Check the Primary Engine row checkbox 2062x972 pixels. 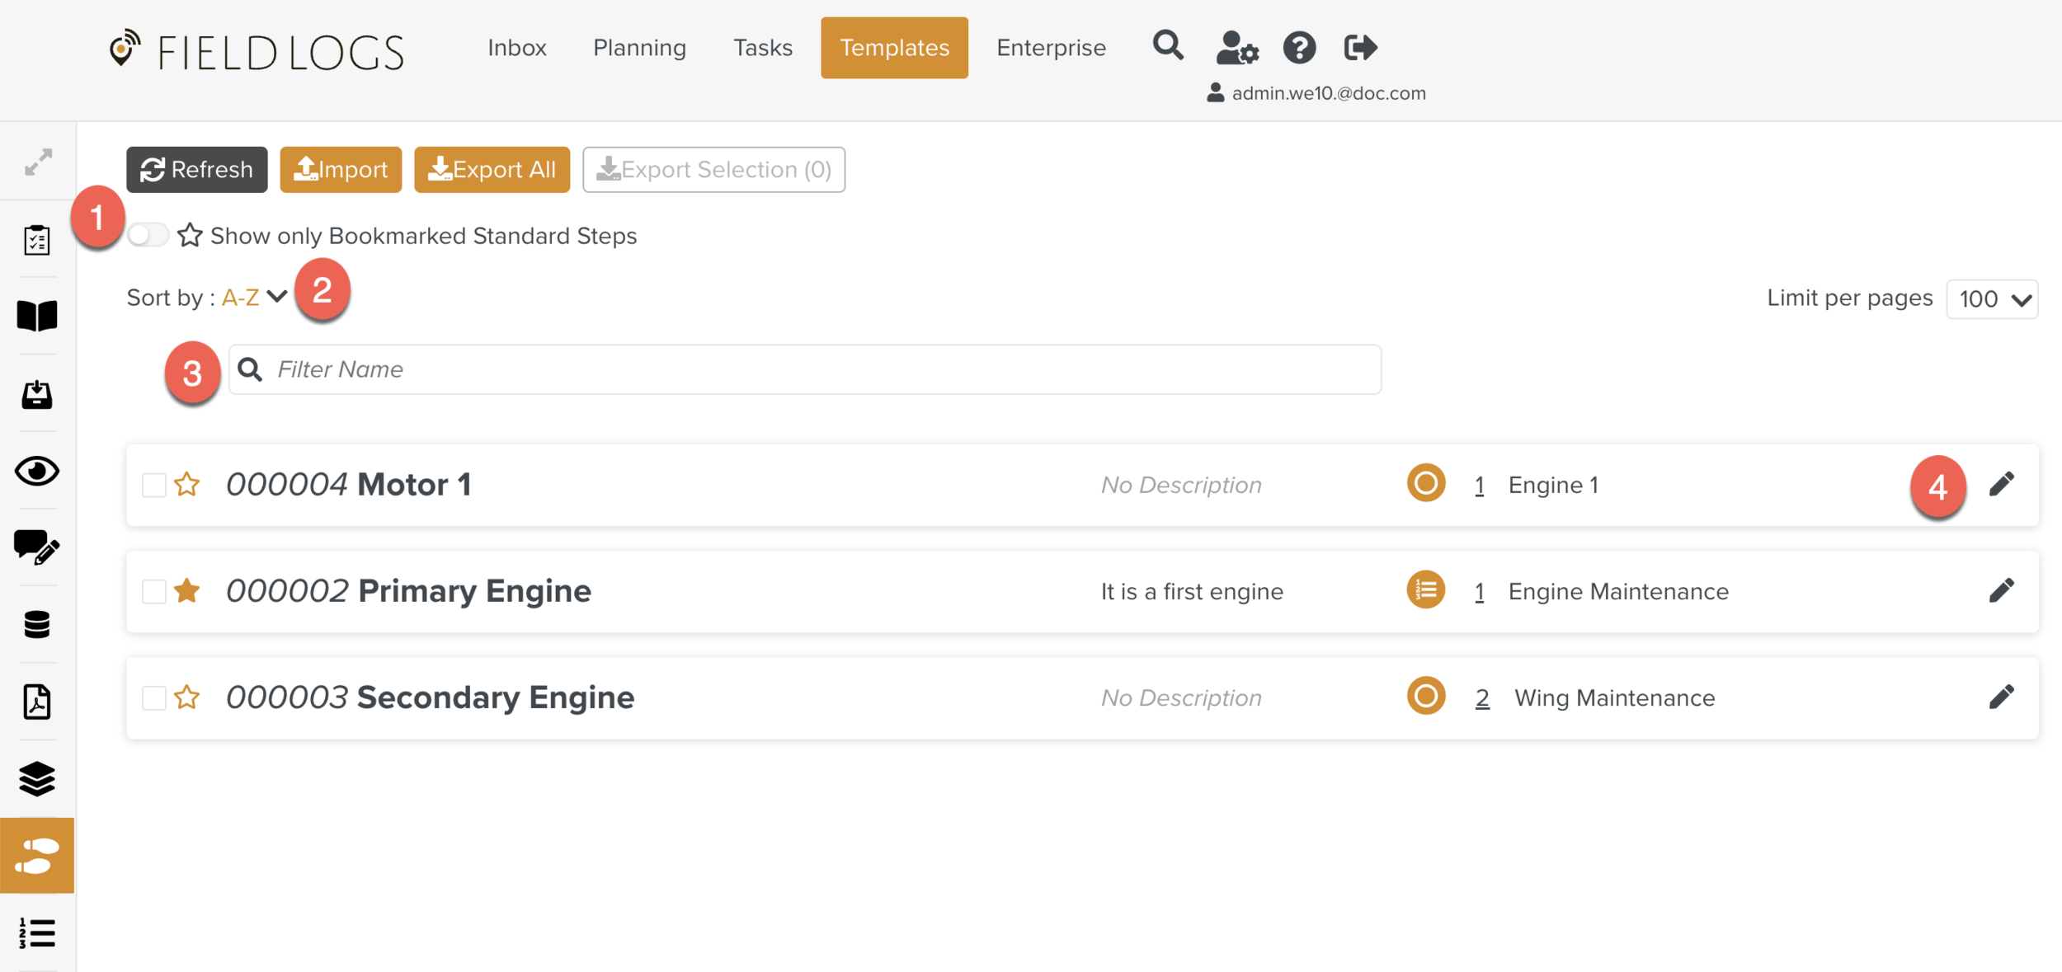click(x=154, y=591)
